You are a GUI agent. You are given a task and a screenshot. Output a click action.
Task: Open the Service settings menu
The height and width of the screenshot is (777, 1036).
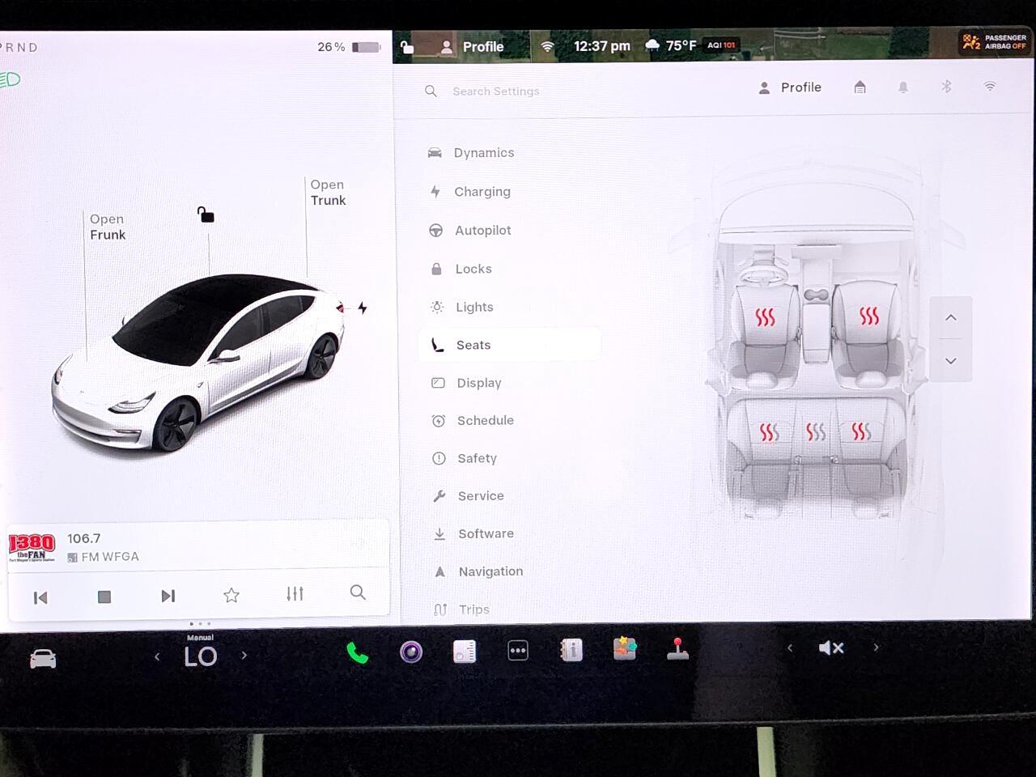click(468, 495)
